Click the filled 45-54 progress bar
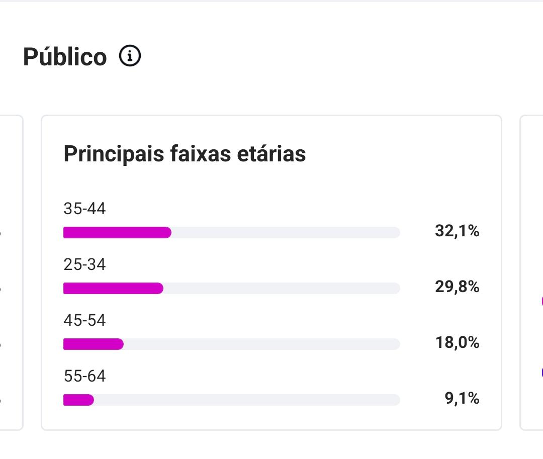 coord(94,344)
